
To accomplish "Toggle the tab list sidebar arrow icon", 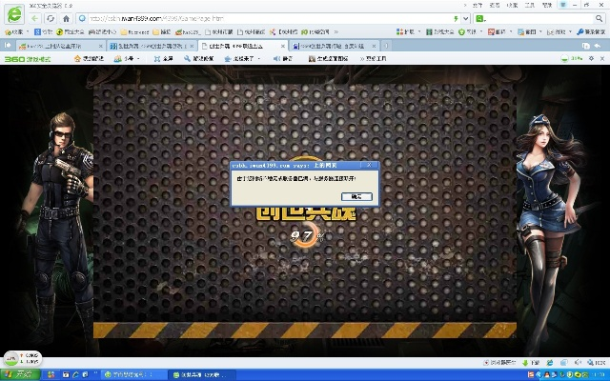I will pyautogui.click(x=8, y=46).
